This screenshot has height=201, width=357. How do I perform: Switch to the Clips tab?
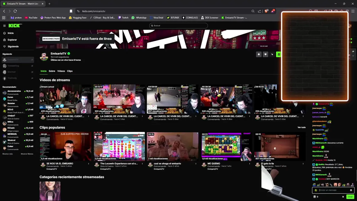(70, 71)
